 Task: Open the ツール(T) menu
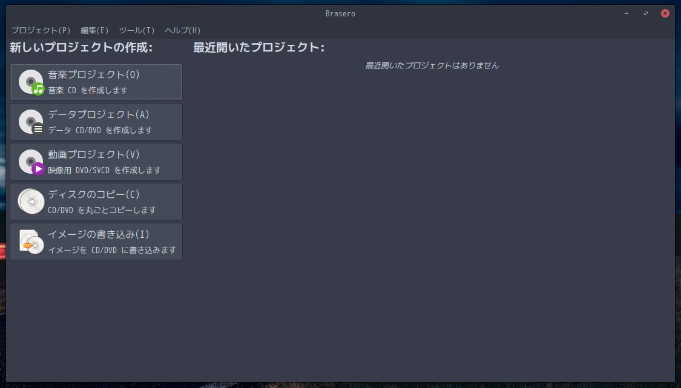[136, 30]
